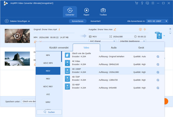Viewport: 173px width, 117px height.
Task: Choose HEVC MKV in the format list
Action: point(48,87)
